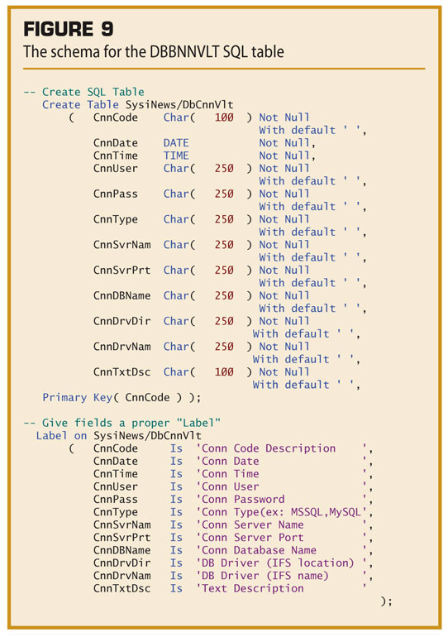Click the label 'Conn Code Description'
Screen dimensions: 448x637
pos(269,448)
